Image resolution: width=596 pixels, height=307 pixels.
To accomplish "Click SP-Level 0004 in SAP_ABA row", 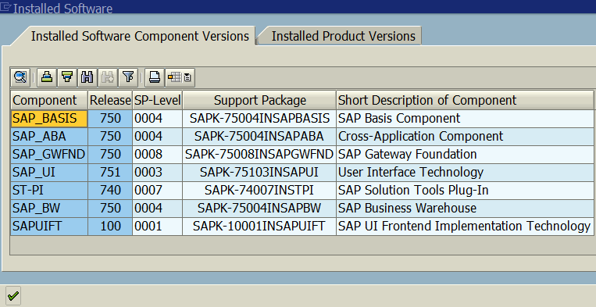I will (x=157, y=136).
